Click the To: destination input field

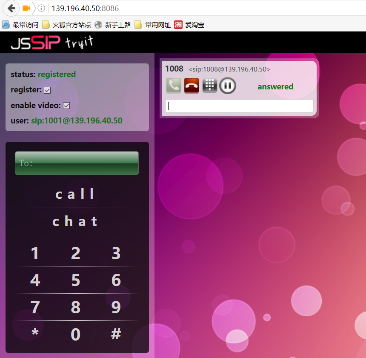pyautogui.click(x=77, y=163)
